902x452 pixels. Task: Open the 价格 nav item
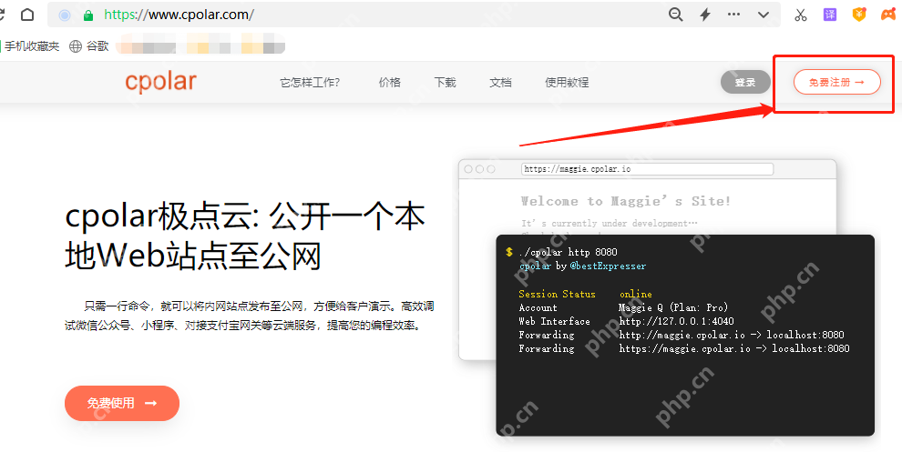pos(389,83)
